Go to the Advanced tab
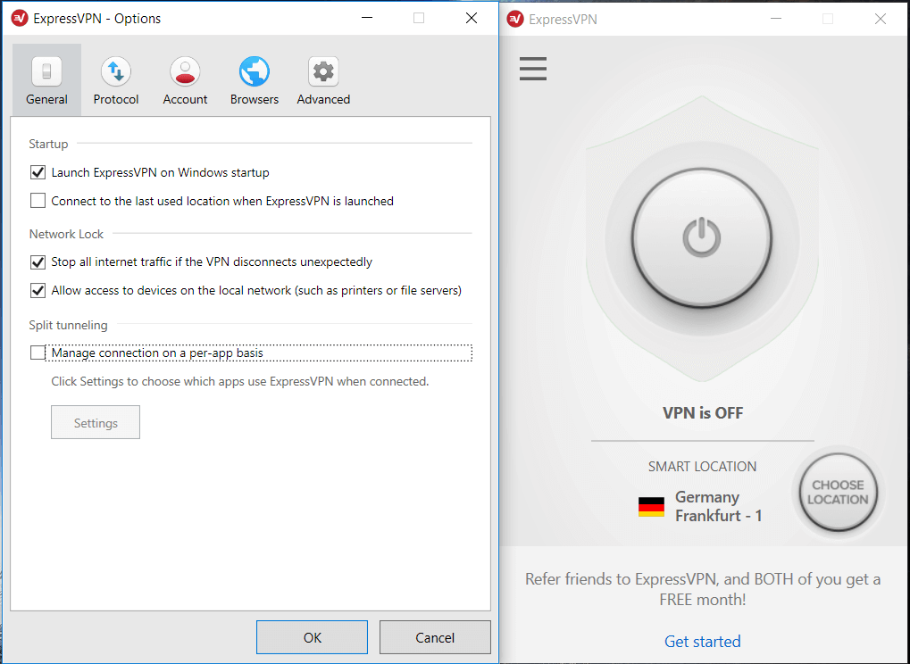Screen dimensions: 910x664 (323, 80)
